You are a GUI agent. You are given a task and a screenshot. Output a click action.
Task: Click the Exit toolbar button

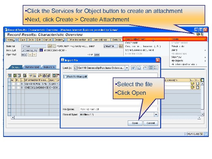click(x=39, y=40)
